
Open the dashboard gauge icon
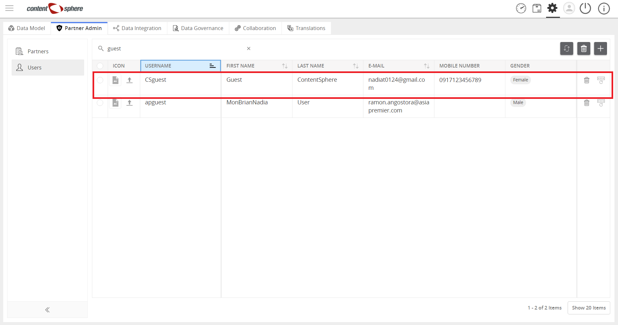(x=521, y=8)
